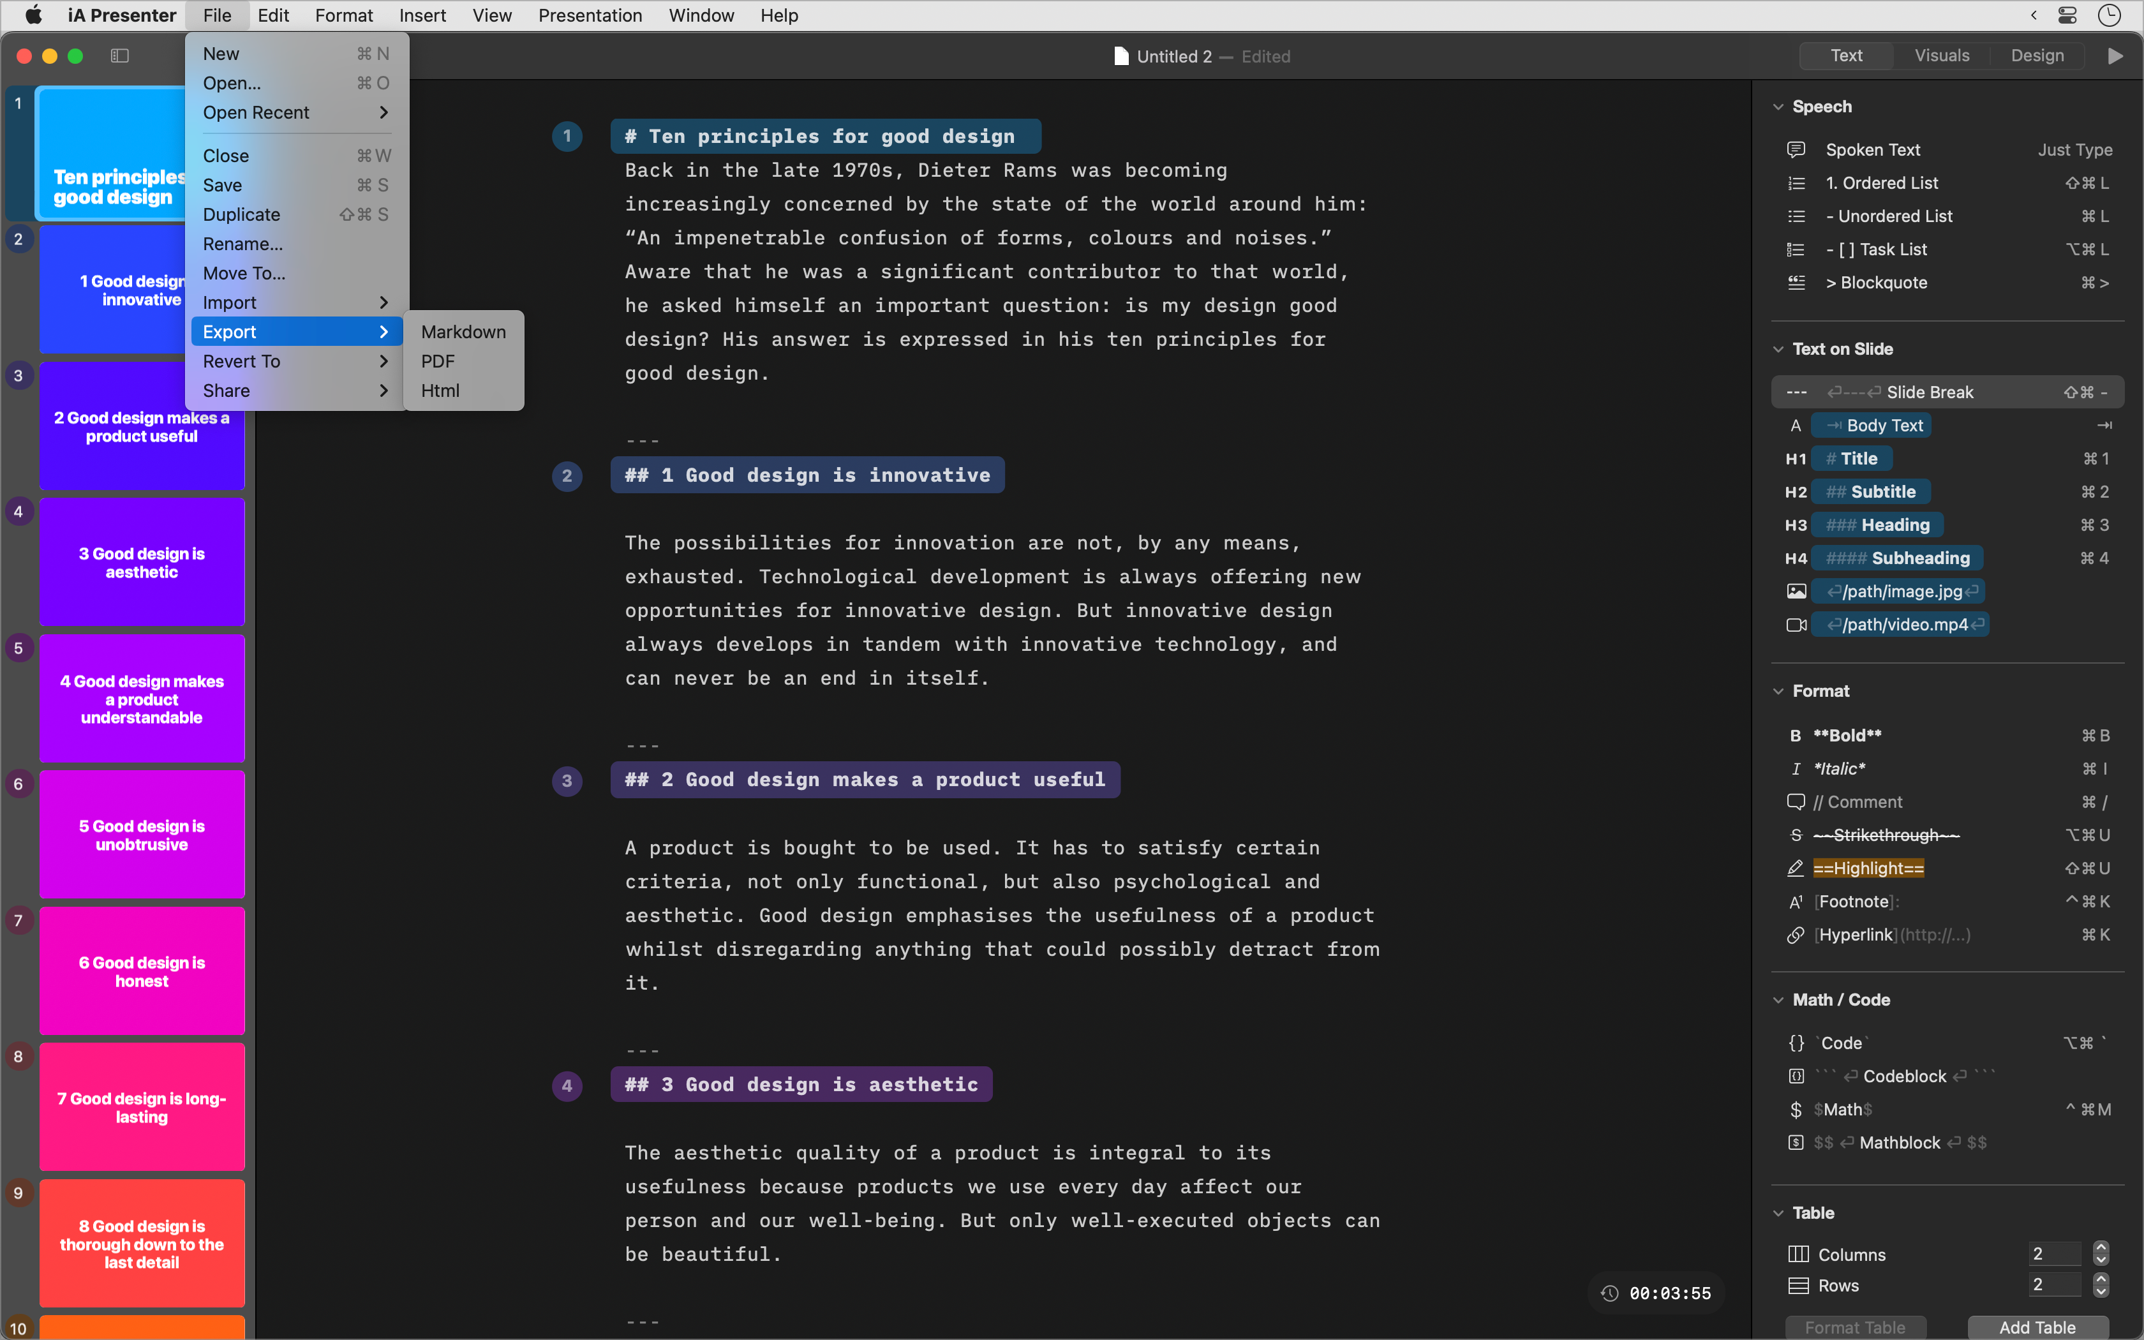Image resolution: width=2144 pixels, height=1340 pixels.
Task: Click the Columns number field
Action: click(2055, 1253)
